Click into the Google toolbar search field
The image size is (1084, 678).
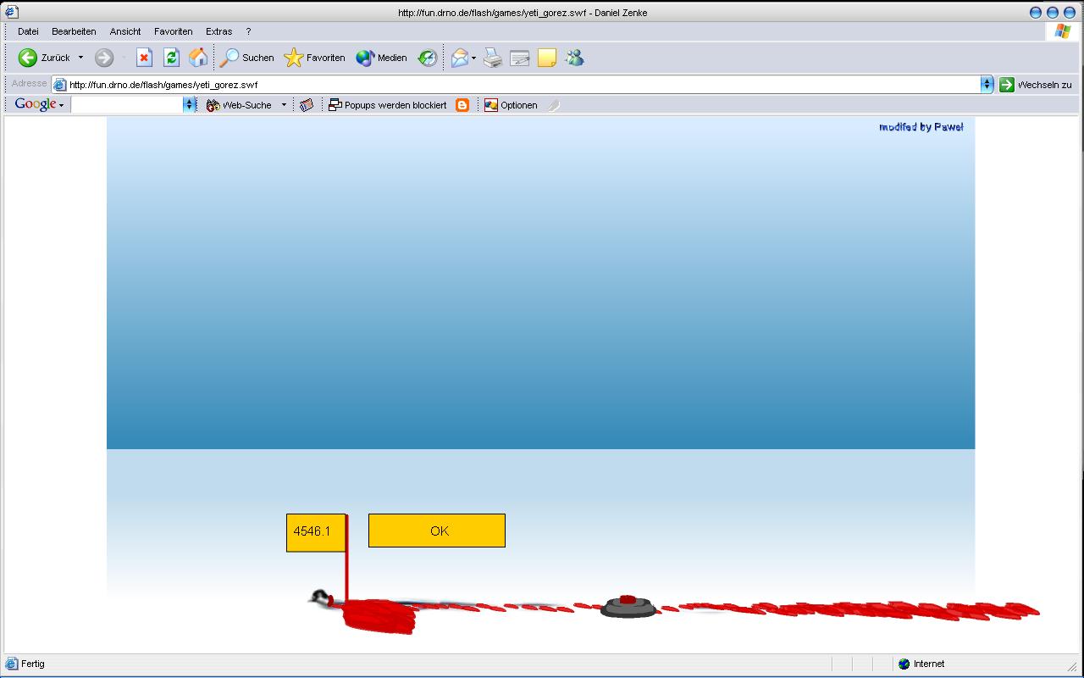[127, 105]
